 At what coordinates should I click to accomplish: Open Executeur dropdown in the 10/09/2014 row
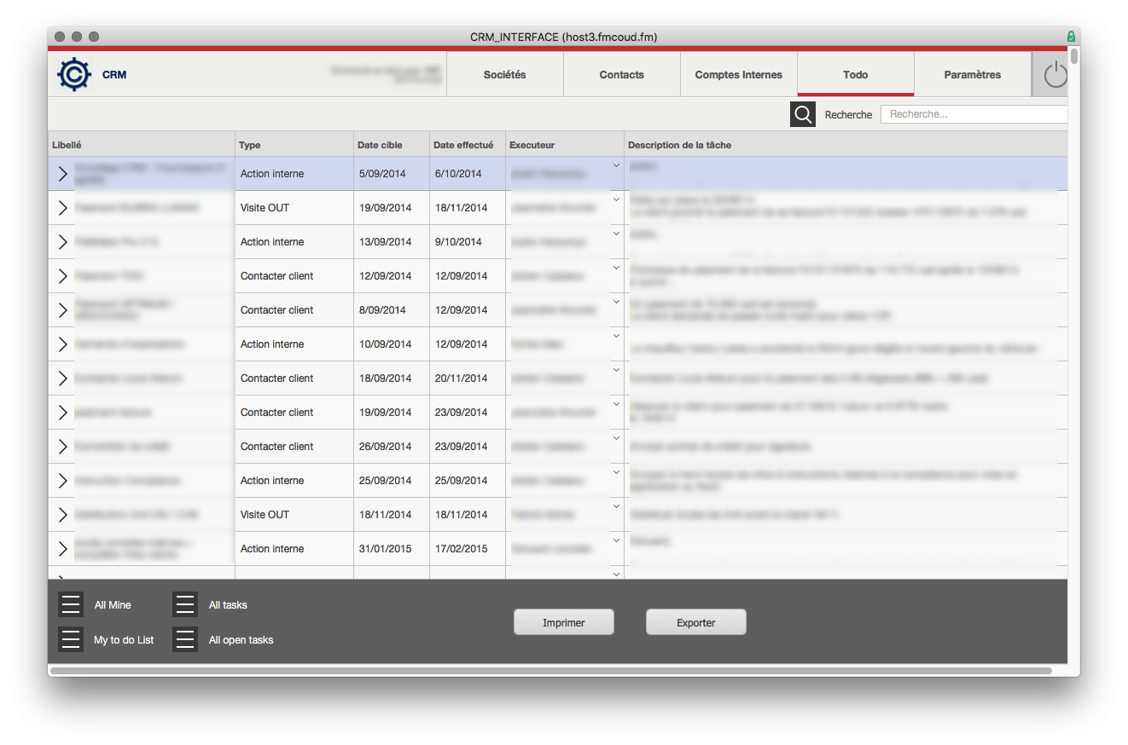[x=616, y=336]
